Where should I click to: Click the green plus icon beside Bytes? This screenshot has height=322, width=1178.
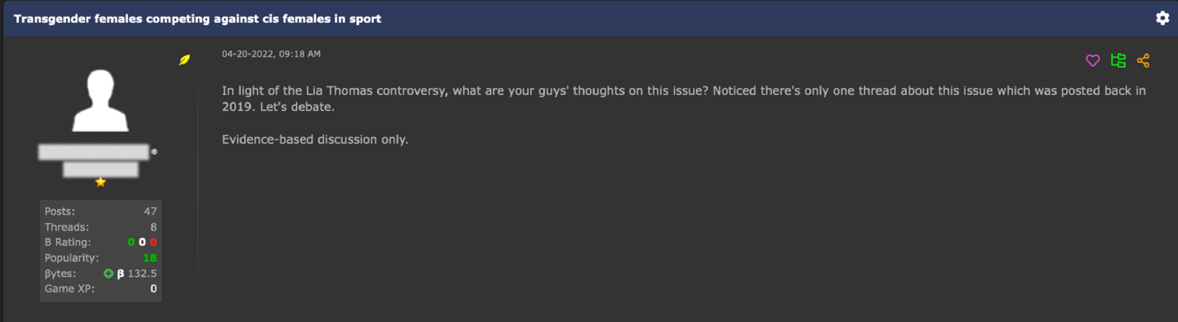coord(108,273)
